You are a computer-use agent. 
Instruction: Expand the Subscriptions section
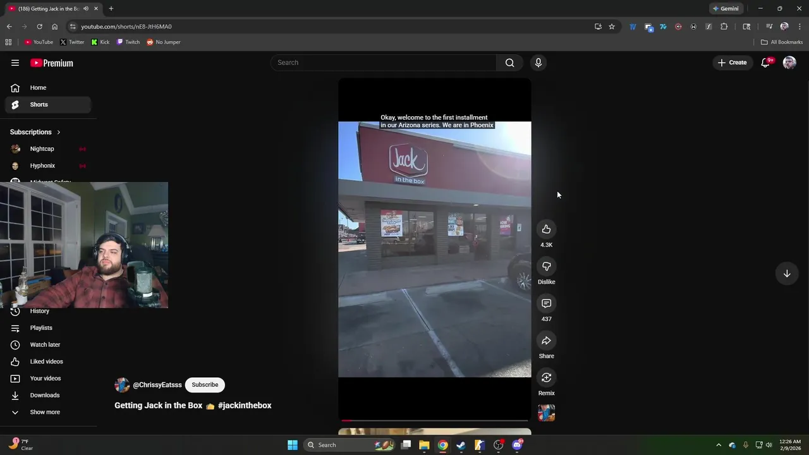(35, 132)
